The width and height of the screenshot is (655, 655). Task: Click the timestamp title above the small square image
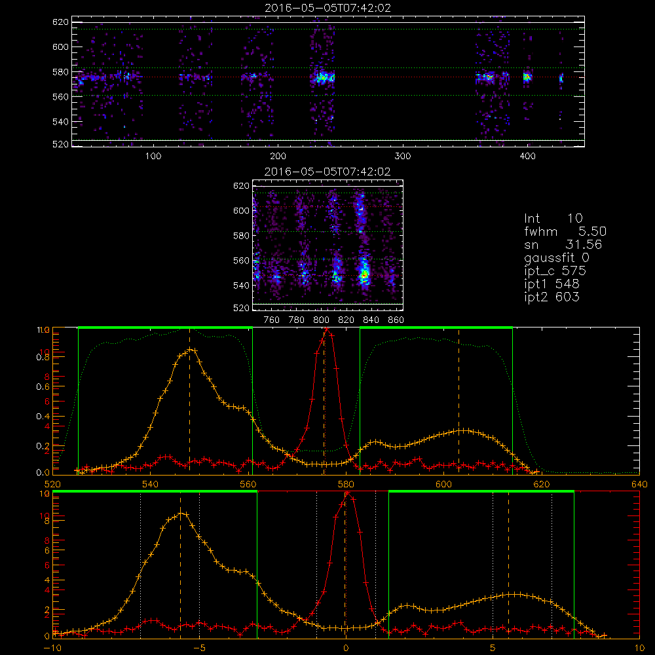point(328,172)
